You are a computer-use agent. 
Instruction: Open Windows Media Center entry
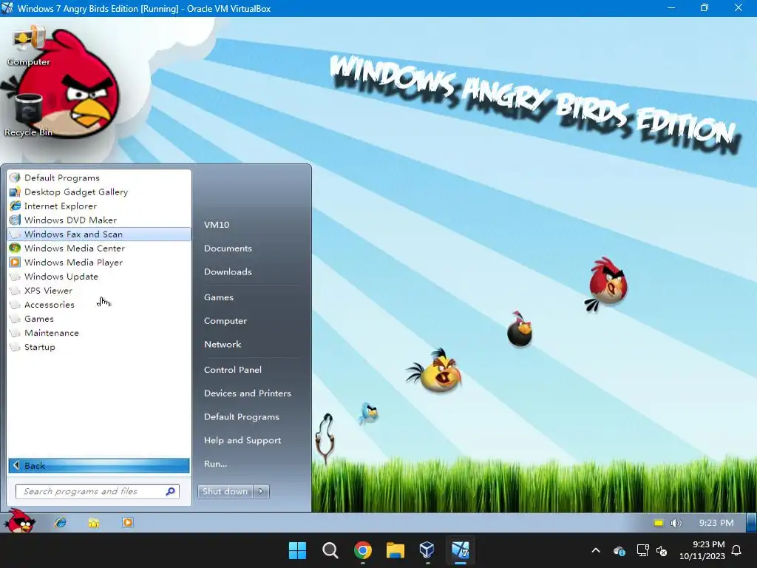coord(99,248)
